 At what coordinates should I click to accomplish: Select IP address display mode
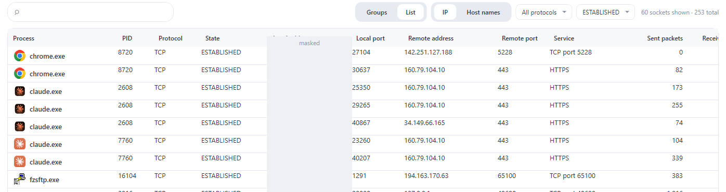pyautogui.click(x=445, y=12)
